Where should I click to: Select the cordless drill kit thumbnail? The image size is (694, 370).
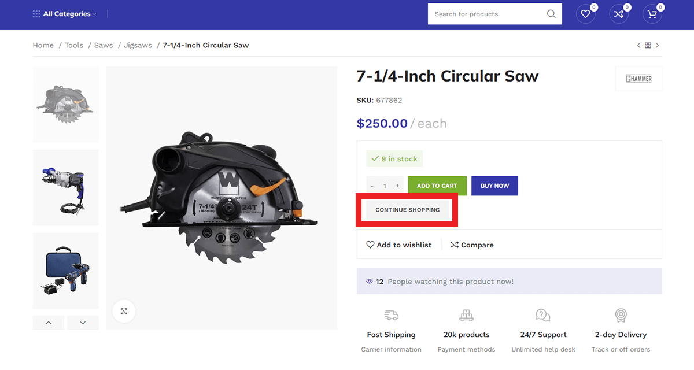point(65,271)
